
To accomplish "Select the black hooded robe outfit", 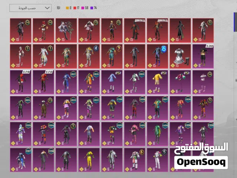I will click(x=180, y=30).
